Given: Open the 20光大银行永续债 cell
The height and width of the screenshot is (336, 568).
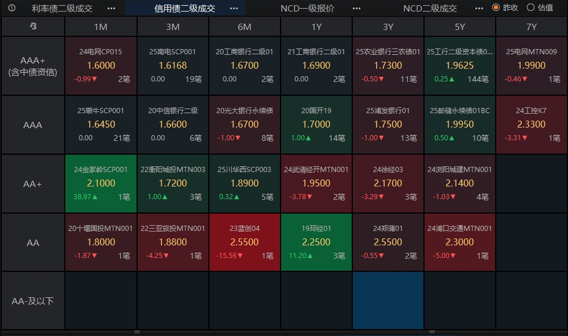Looking at the screenshot, I should click(245, 125).
